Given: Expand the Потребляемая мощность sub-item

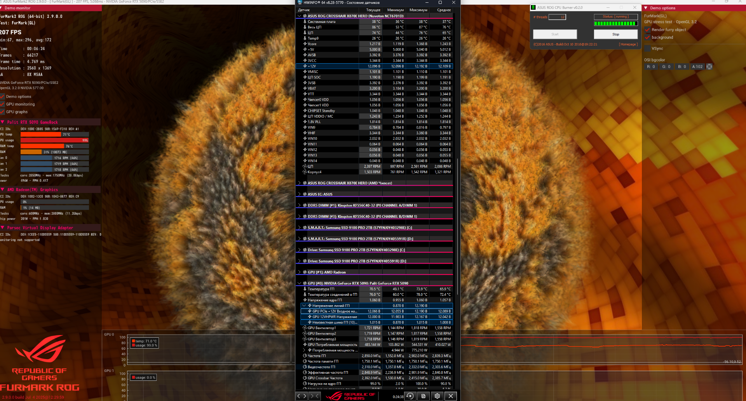Looking at the screenshot, I should 304,351.
